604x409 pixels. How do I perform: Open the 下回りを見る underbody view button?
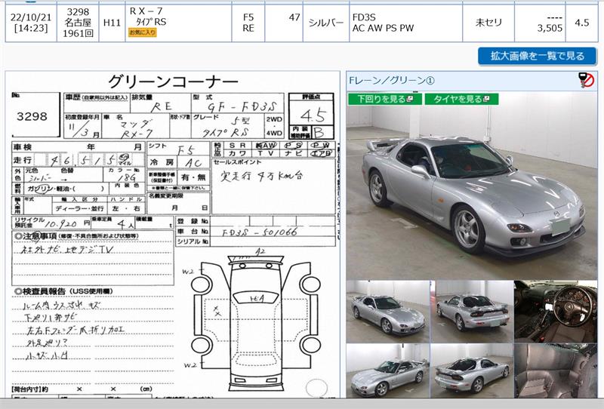click(385, 99)
